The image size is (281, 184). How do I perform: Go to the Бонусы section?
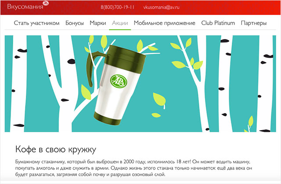75,23
